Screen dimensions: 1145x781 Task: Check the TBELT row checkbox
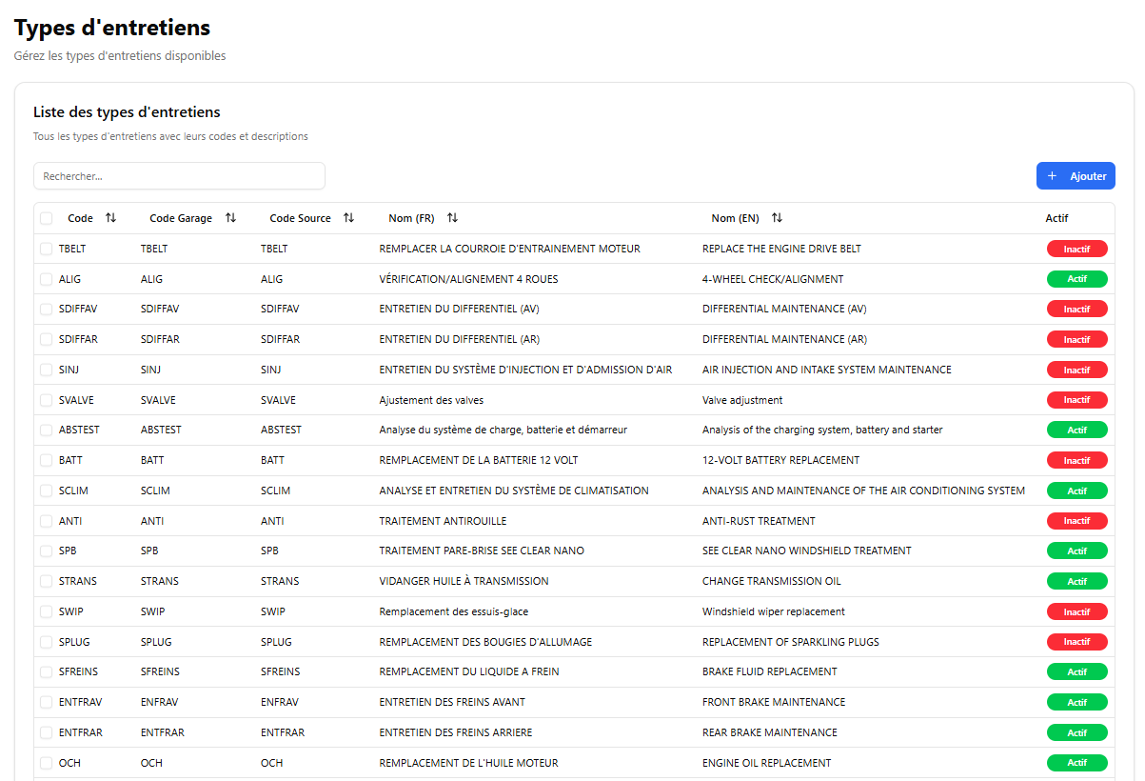click(x=47, y=249)
